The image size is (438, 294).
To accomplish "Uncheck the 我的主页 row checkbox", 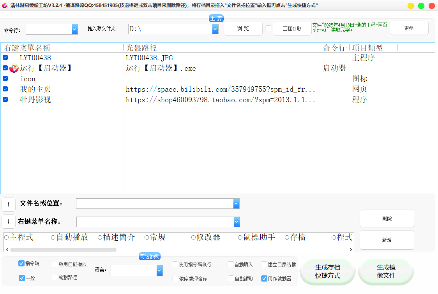I will point(5,89).
